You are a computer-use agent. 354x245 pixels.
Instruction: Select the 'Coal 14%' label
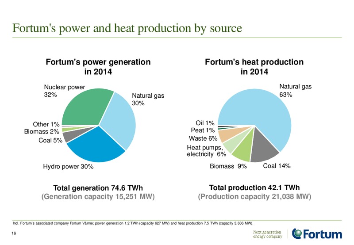(277, 166)
